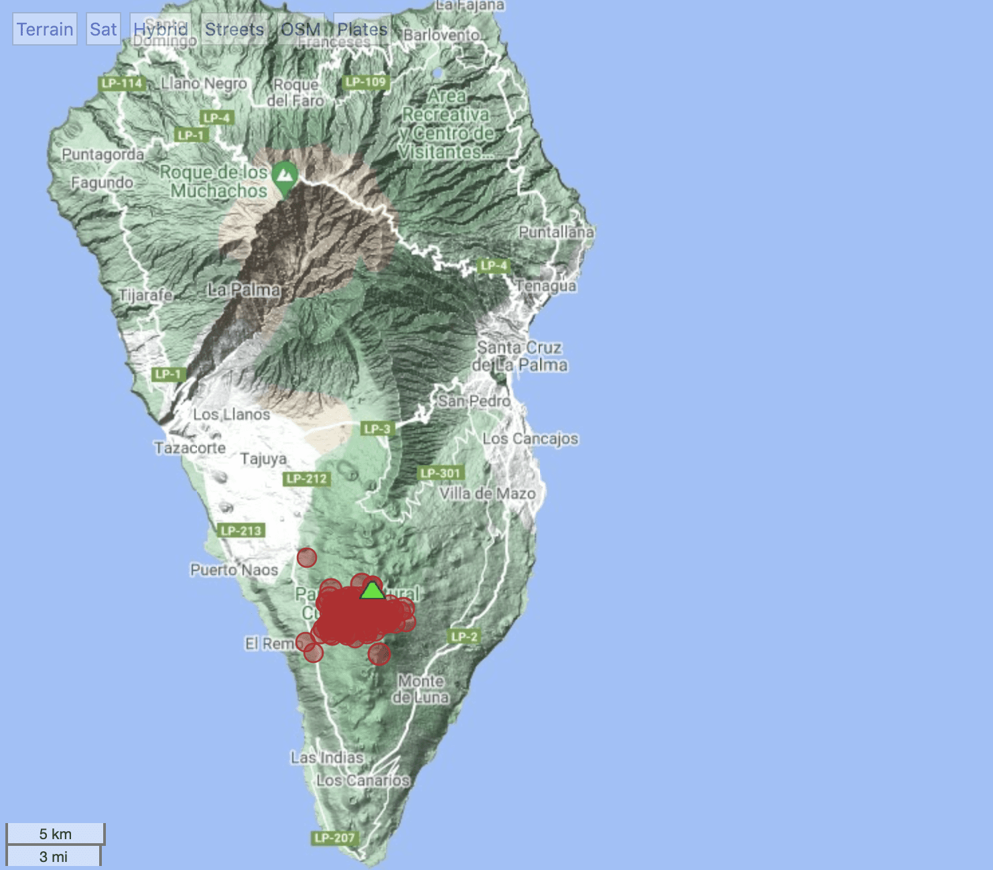
Task: Click the Tenagua label
Action: tap(546, 286)
